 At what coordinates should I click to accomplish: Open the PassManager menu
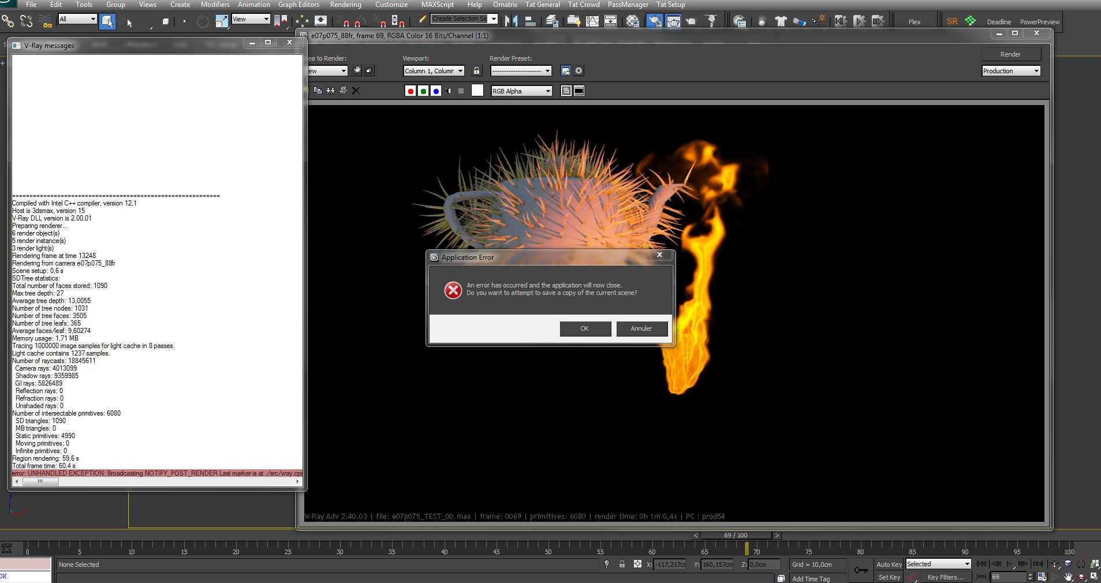[628, 5]
